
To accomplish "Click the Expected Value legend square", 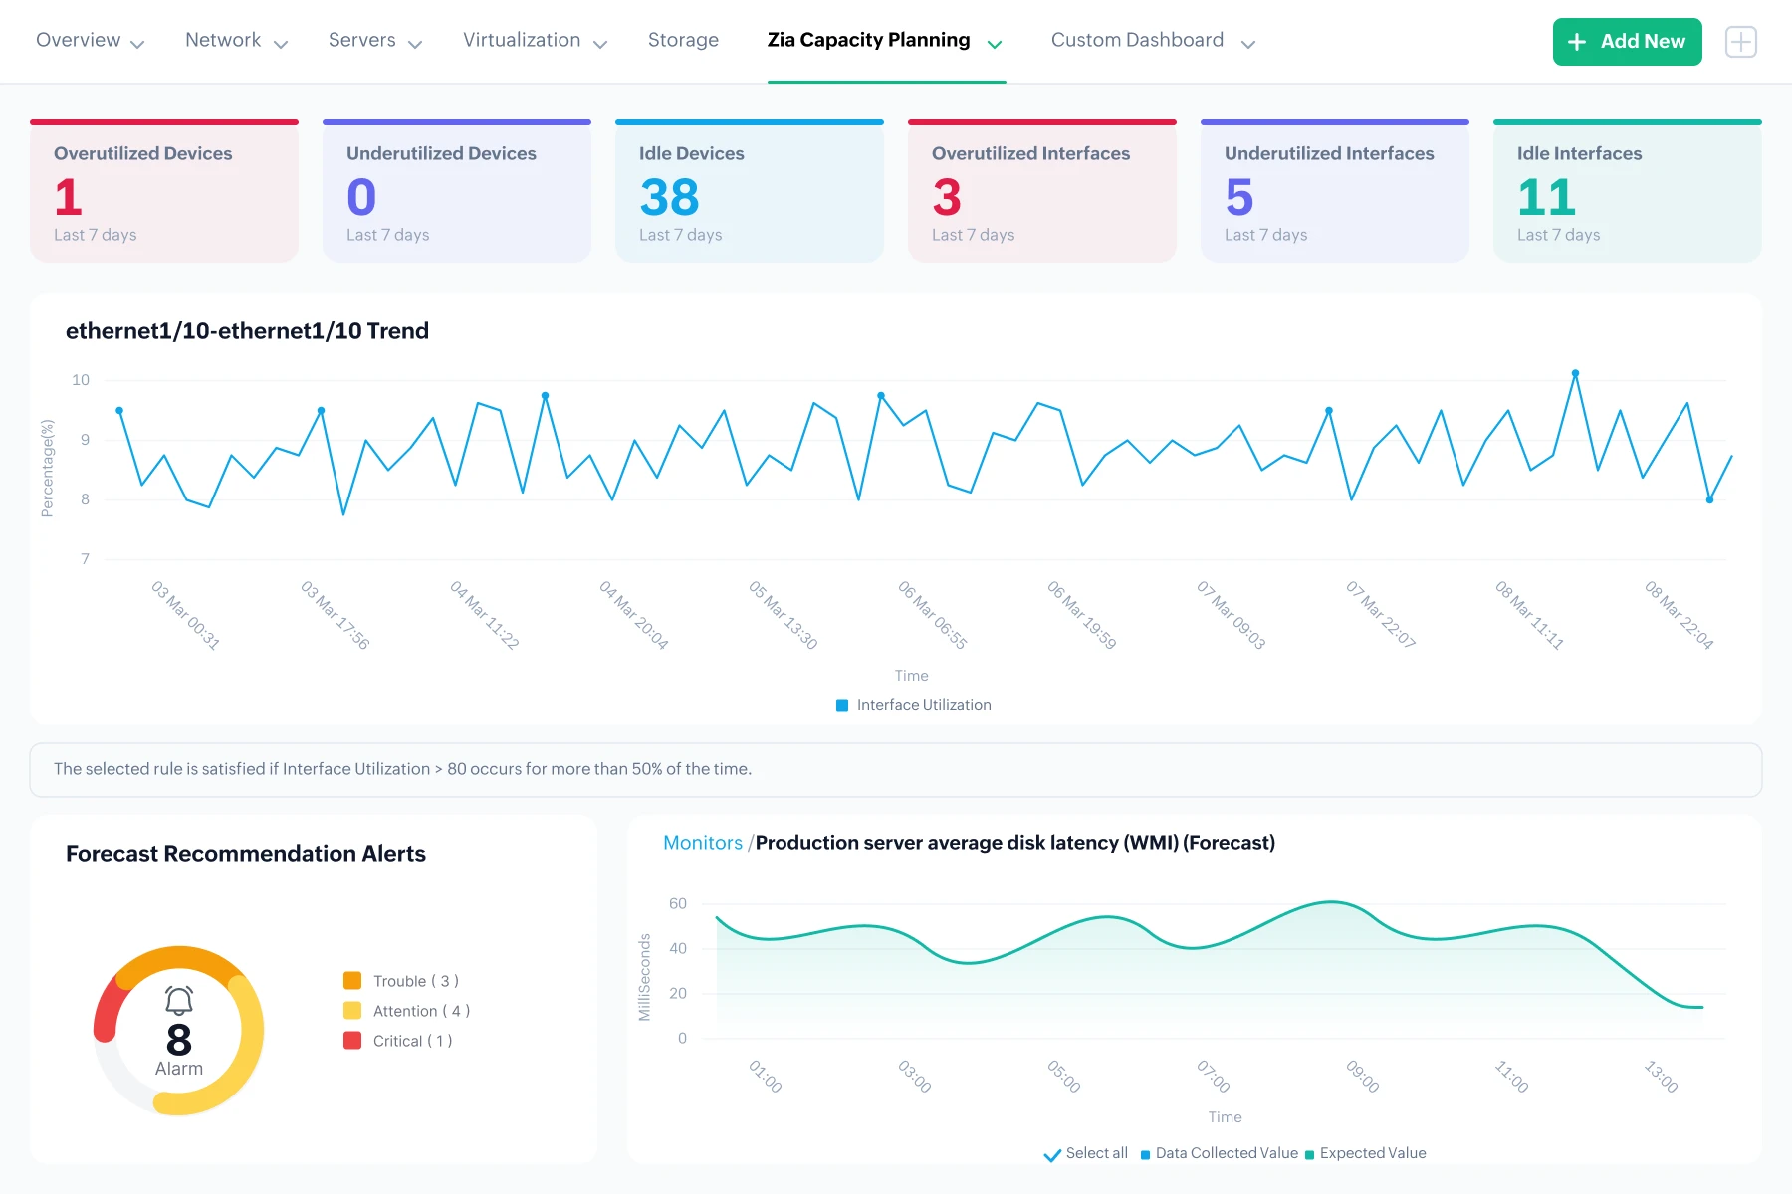I will (1310, 1154).
